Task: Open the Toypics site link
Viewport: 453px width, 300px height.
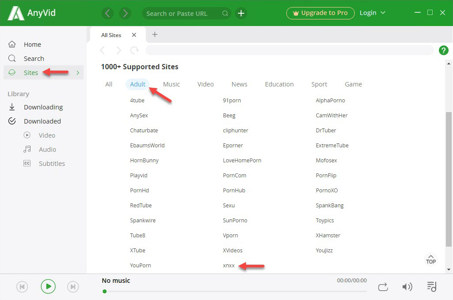Action: coord(325,221)
